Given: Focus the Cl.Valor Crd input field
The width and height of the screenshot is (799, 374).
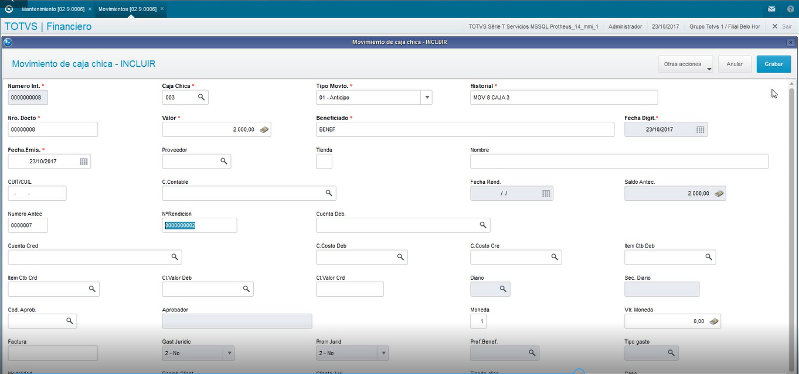Looking at the screenshot, I should click(x=350, y=289).
